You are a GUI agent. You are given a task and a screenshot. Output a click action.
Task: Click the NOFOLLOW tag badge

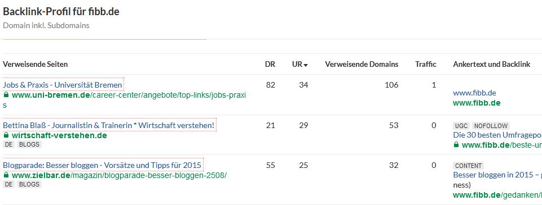[x=490, y=126]
